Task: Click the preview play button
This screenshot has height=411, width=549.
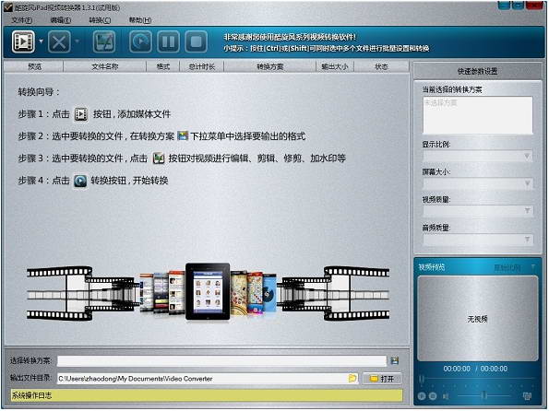Action: click(x=422, y=396)
